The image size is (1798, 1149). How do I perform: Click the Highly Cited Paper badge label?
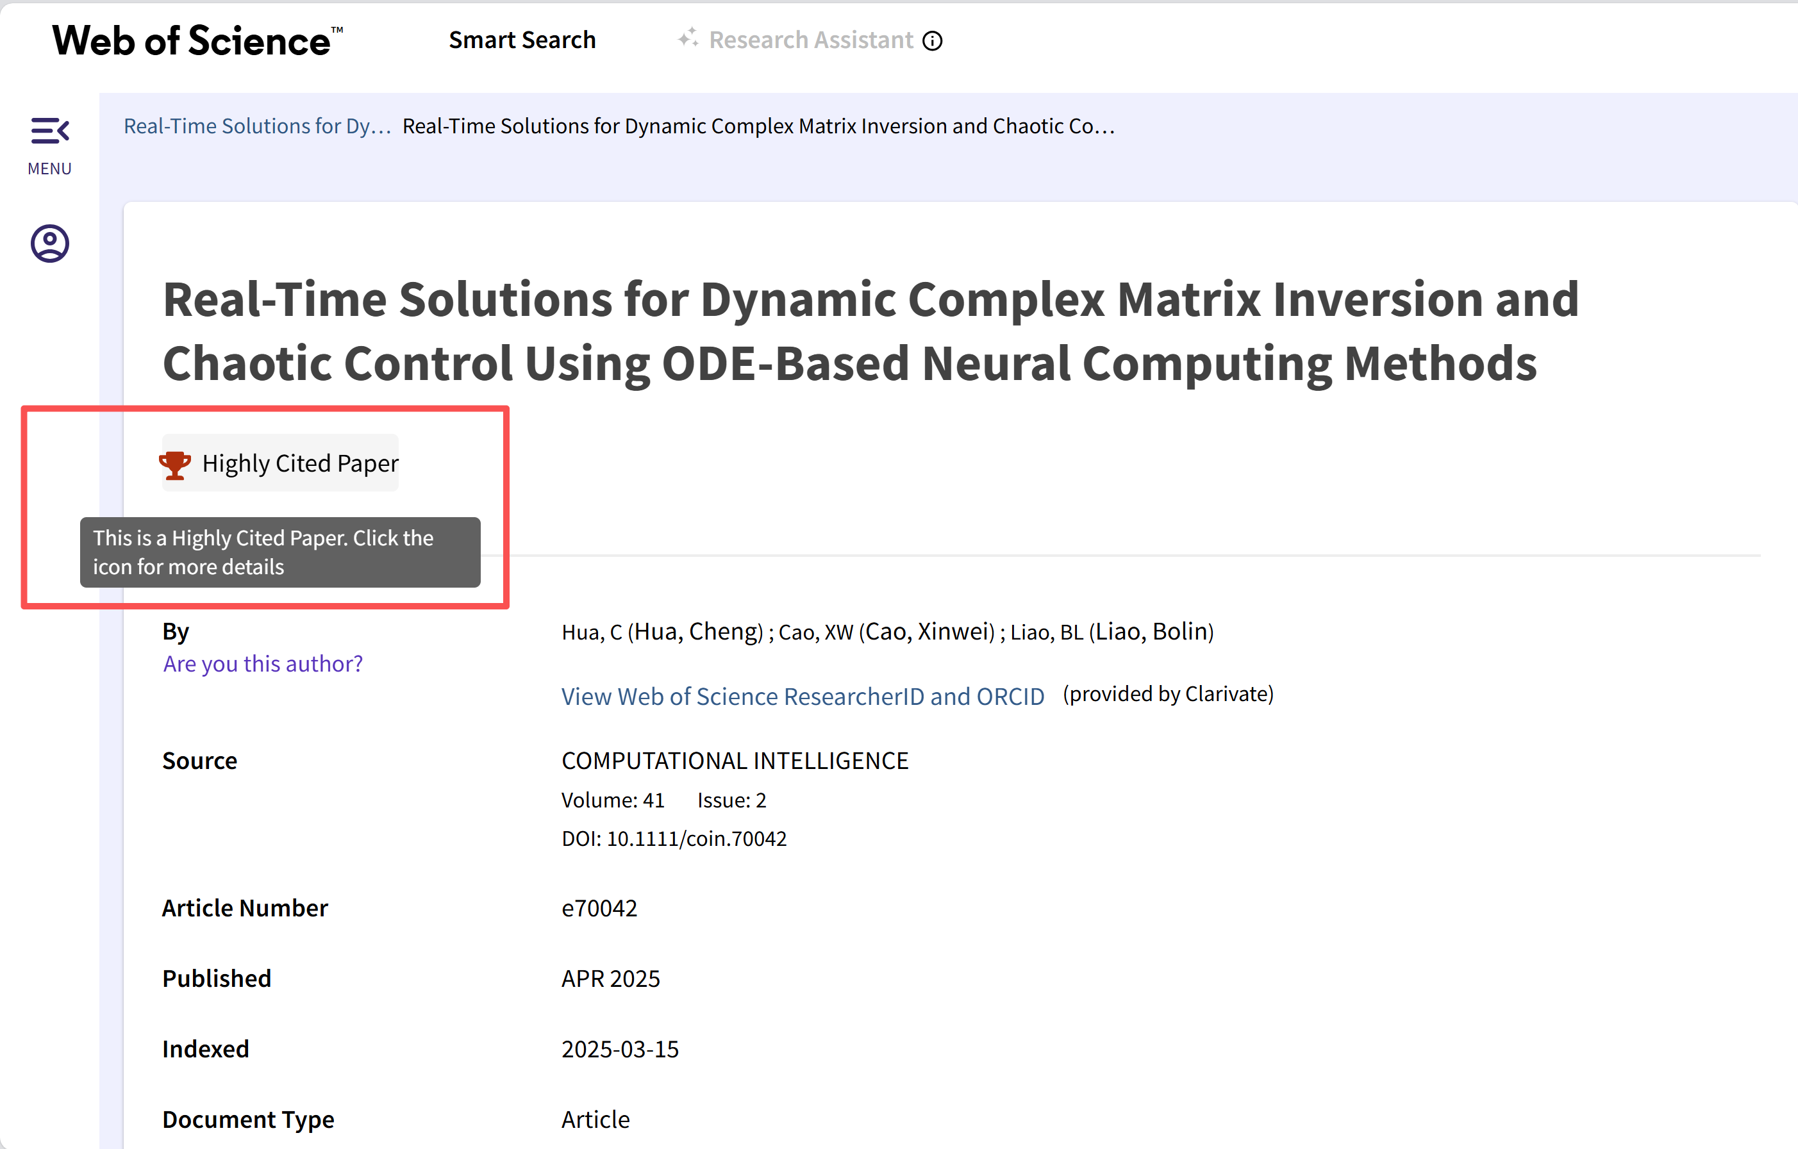[x=300, y=463]
